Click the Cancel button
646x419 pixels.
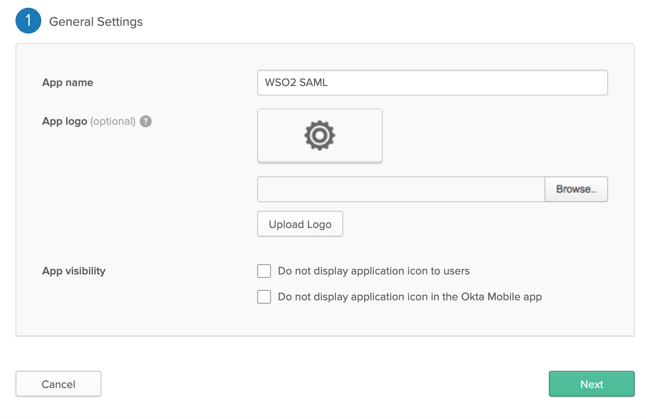(x=58, y=384)
